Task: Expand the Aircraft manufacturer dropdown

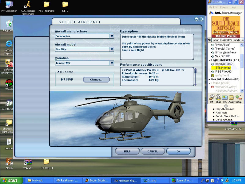Action: (x=112, y=36)
